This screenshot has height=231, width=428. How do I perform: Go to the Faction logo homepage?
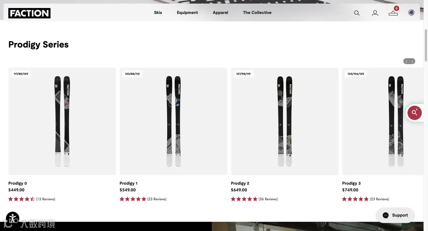[29, 13]
